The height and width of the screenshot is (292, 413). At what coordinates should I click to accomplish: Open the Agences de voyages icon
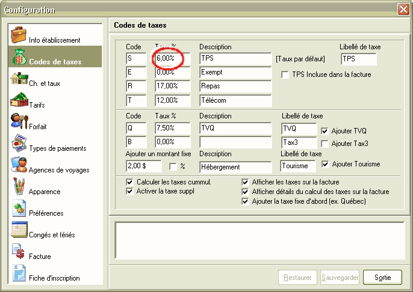click(19, 165)
